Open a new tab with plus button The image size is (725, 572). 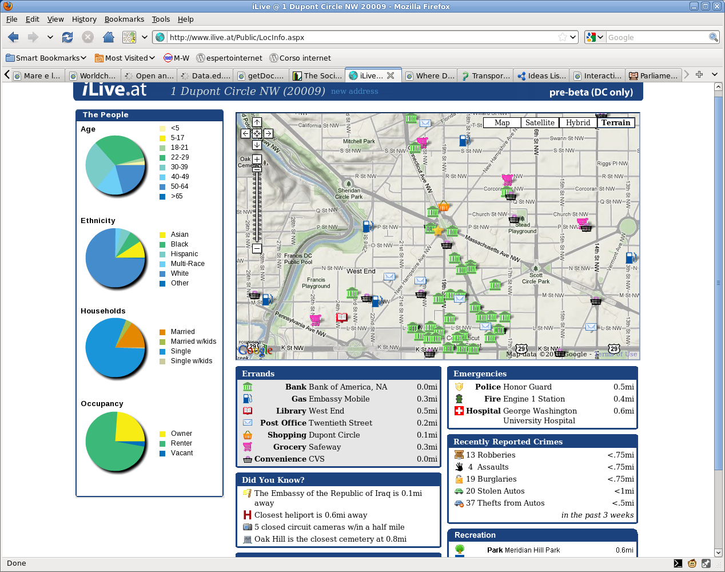699,74
